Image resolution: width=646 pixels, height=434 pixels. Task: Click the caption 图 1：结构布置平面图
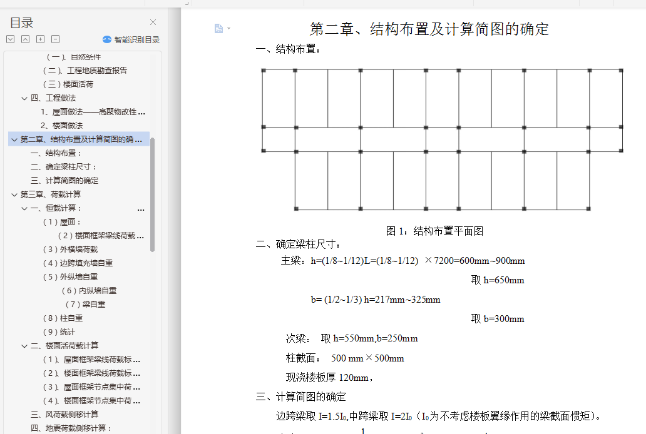point(434,231)
